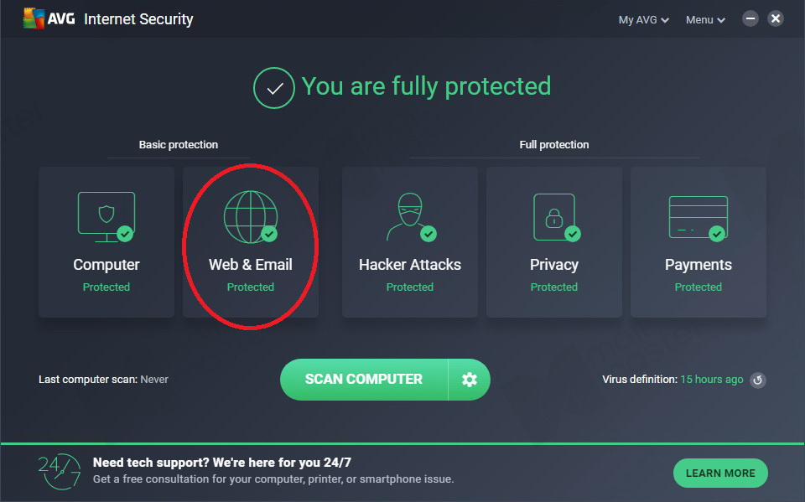
Task: Open the Privacy padlock icon
Action: click(x=554, y=216)
